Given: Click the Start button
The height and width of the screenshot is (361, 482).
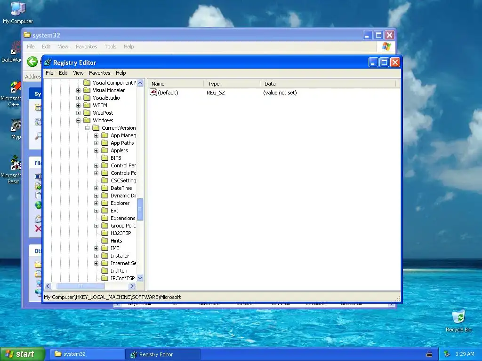Looking at the screenshot, I should (x=23, y=354).
